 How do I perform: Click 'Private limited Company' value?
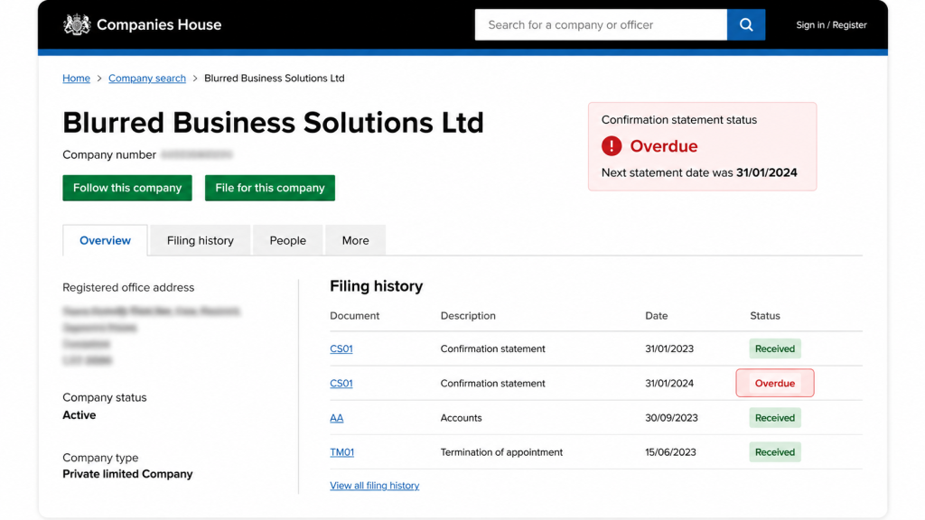coord(127,474)
